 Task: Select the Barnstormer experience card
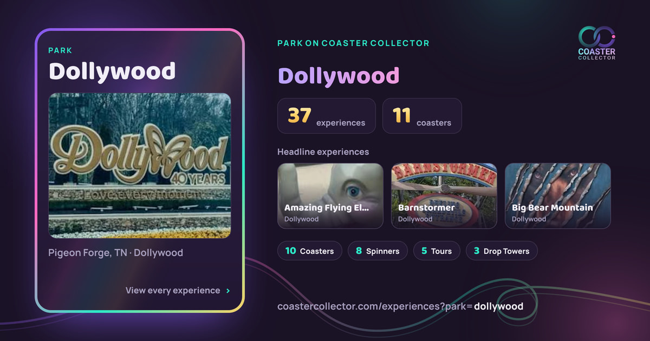[x=444, y=196]
